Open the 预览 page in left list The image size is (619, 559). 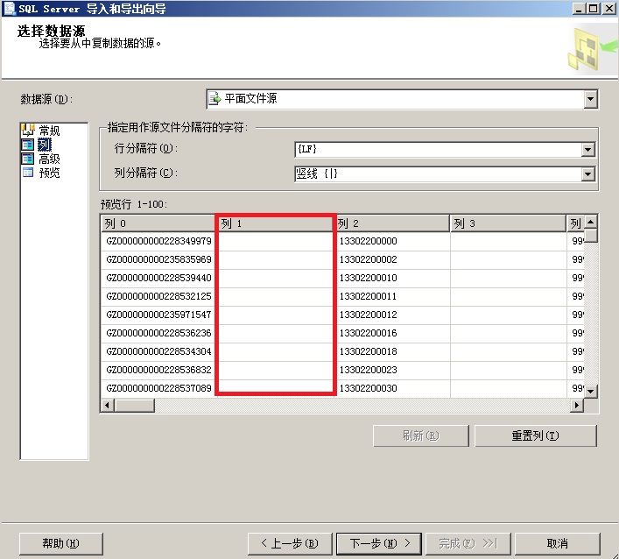[x=48, y=173]
